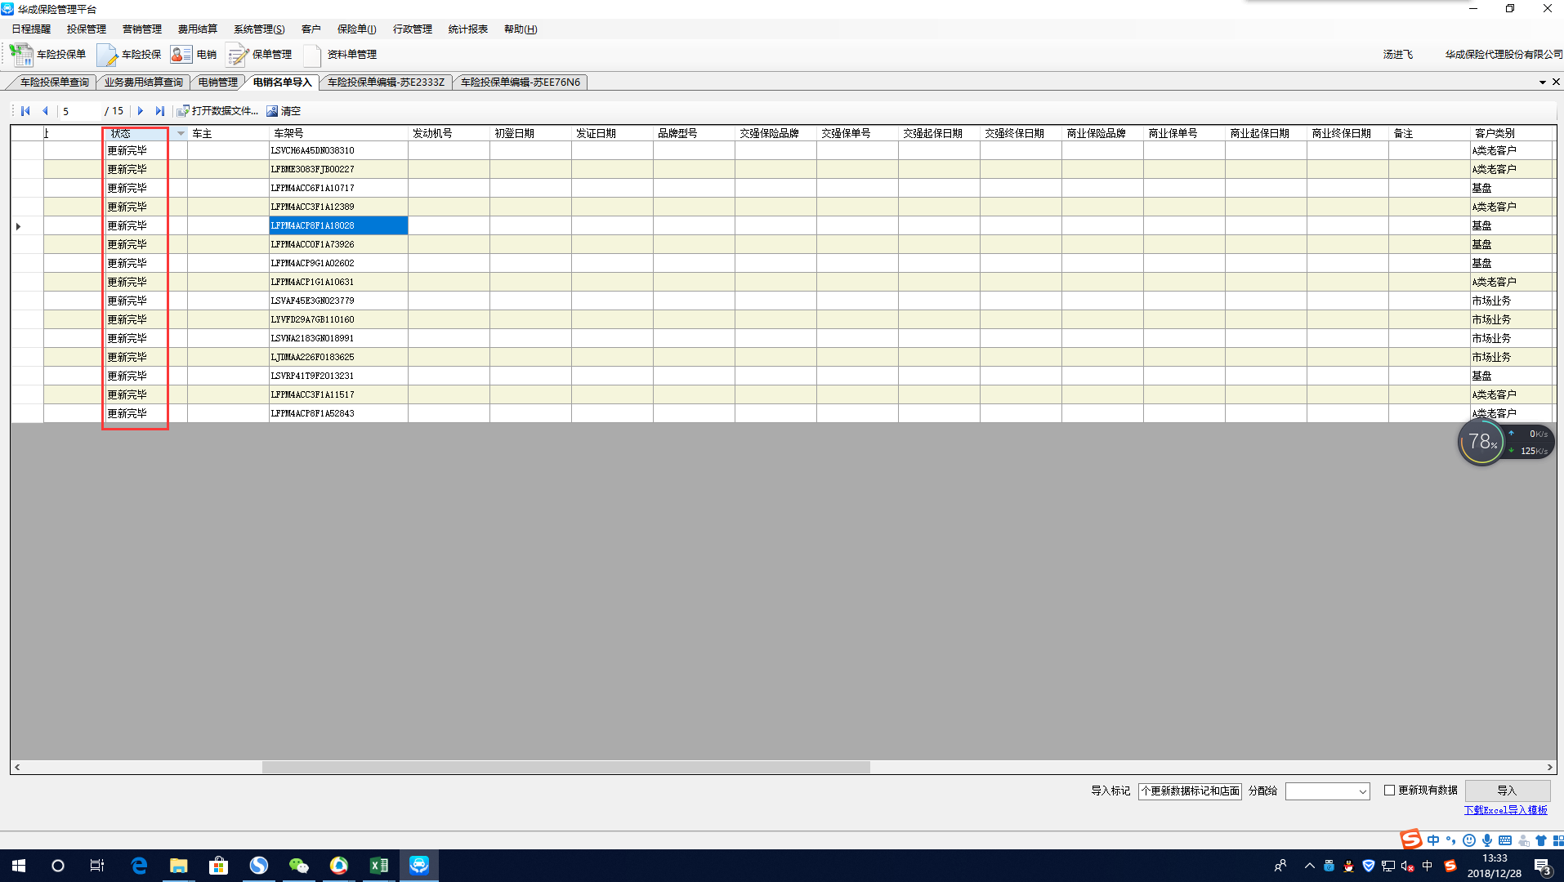Click 车架号 column header
Image resolution: width=1564 pixels, height=882 pixels.
click(338, 133)
